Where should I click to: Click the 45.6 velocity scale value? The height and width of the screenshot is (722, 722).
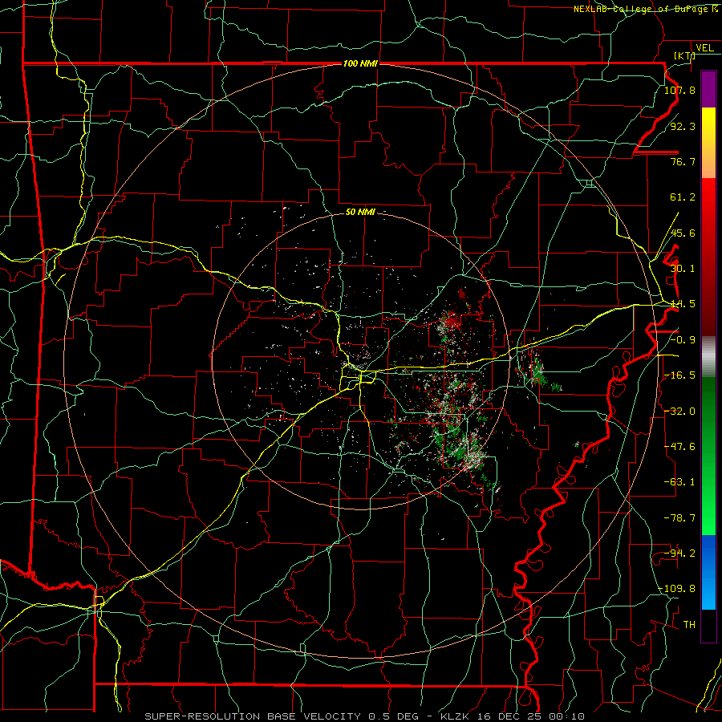pyautogui.click(x=683, y=233)
